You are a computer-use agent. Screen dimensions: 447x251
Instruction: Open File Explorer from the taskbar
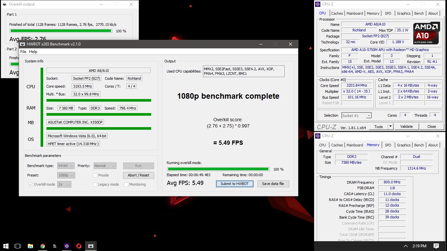tap(30, 246)
